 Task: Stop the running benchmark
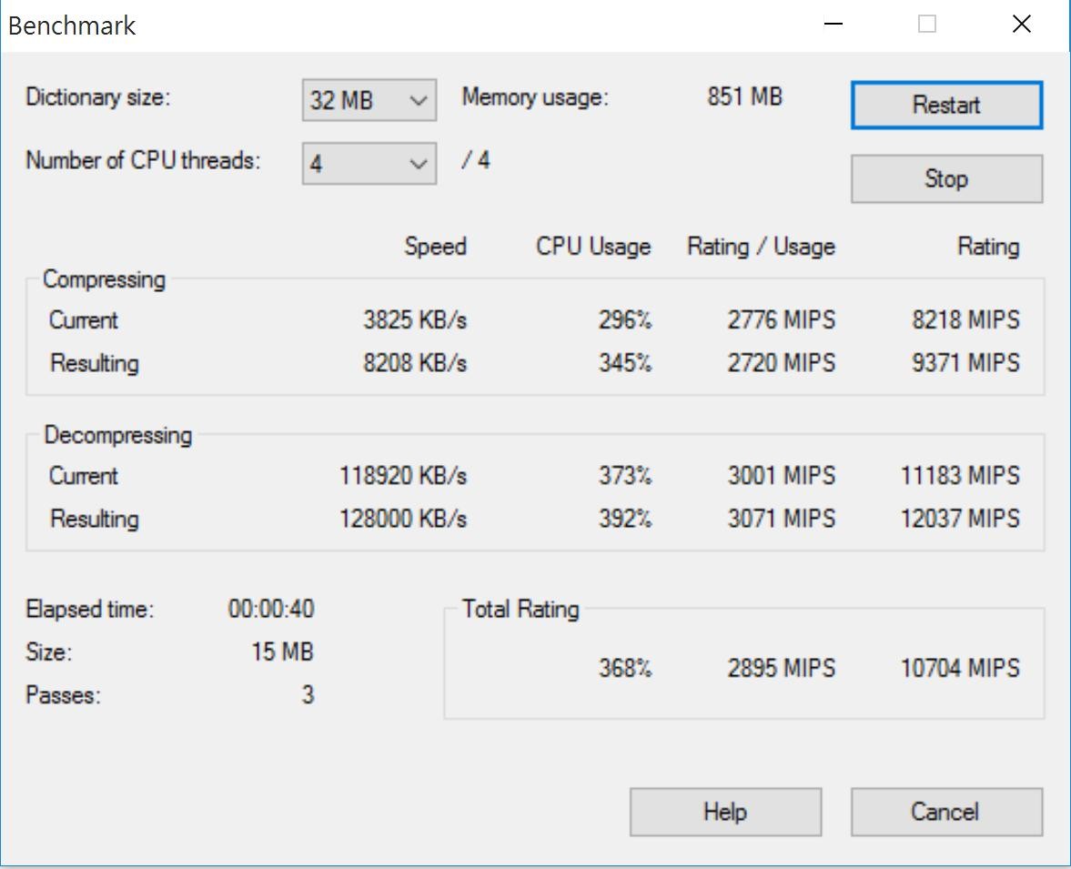[x=946, y=178]
